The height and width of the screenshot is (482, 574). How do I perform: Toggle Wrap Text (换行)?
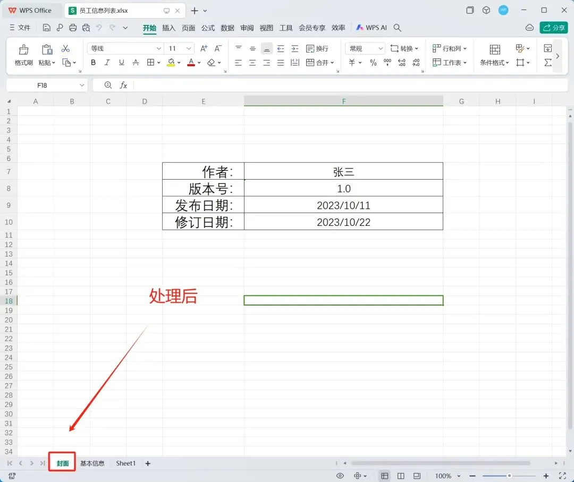[317, 48]
